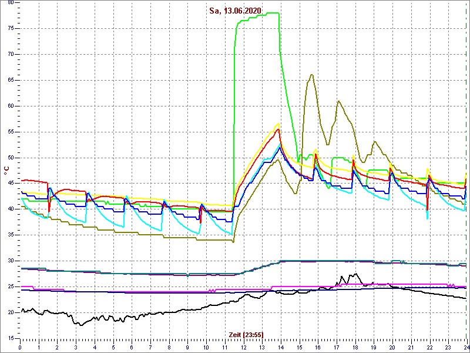Select the '35' temperature axis label
Image resolution: width=470 pixels, height=353 pixels.
(x=10, y=235)
